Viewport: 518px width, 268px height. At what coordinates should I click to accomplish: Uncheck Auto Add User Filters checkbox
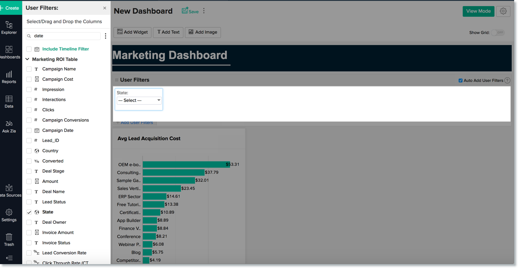pyautogui.click(x=461, y=81)
